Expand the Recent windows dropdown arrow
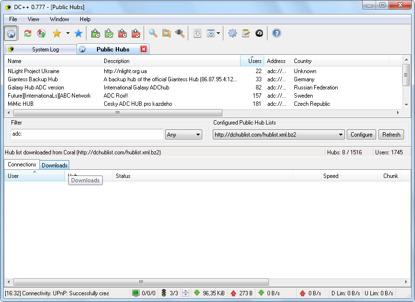The width and height of the screenshot is (415, 302). (218, 33)
